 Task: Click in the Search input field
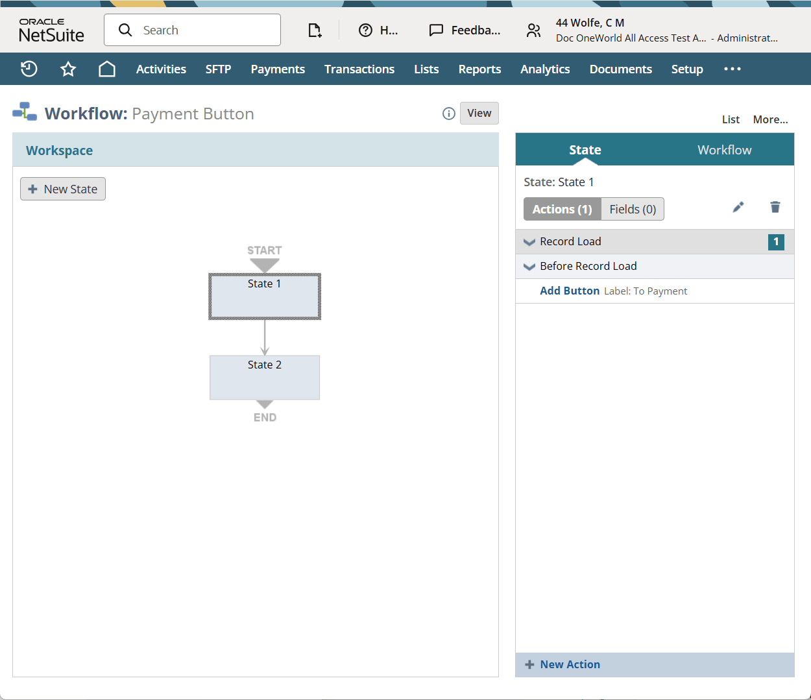click(x=192, y=30)
